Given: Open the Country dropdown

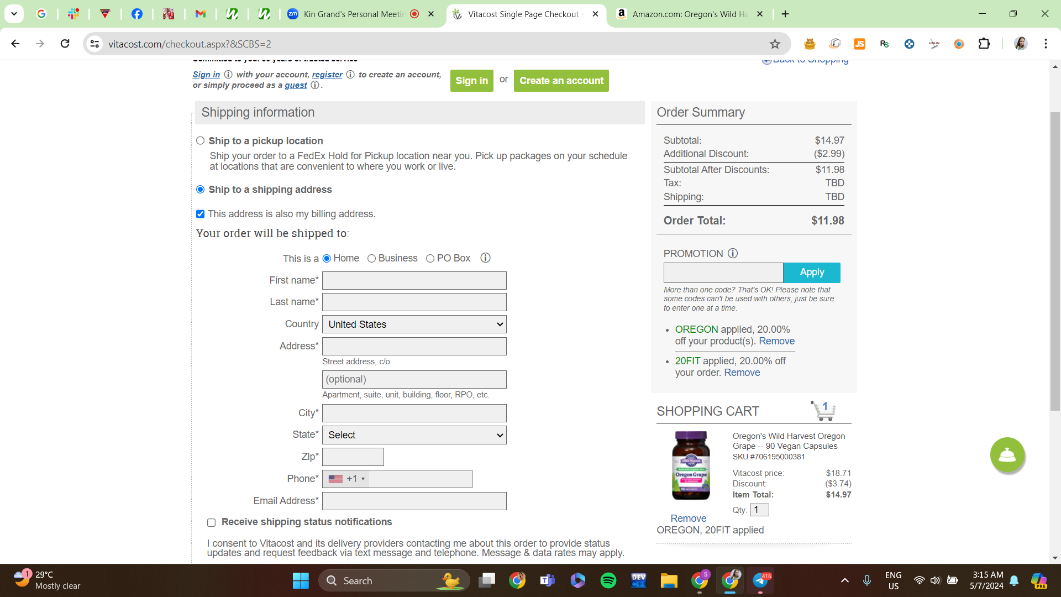Looking at the screenshot, I should 414,324.
